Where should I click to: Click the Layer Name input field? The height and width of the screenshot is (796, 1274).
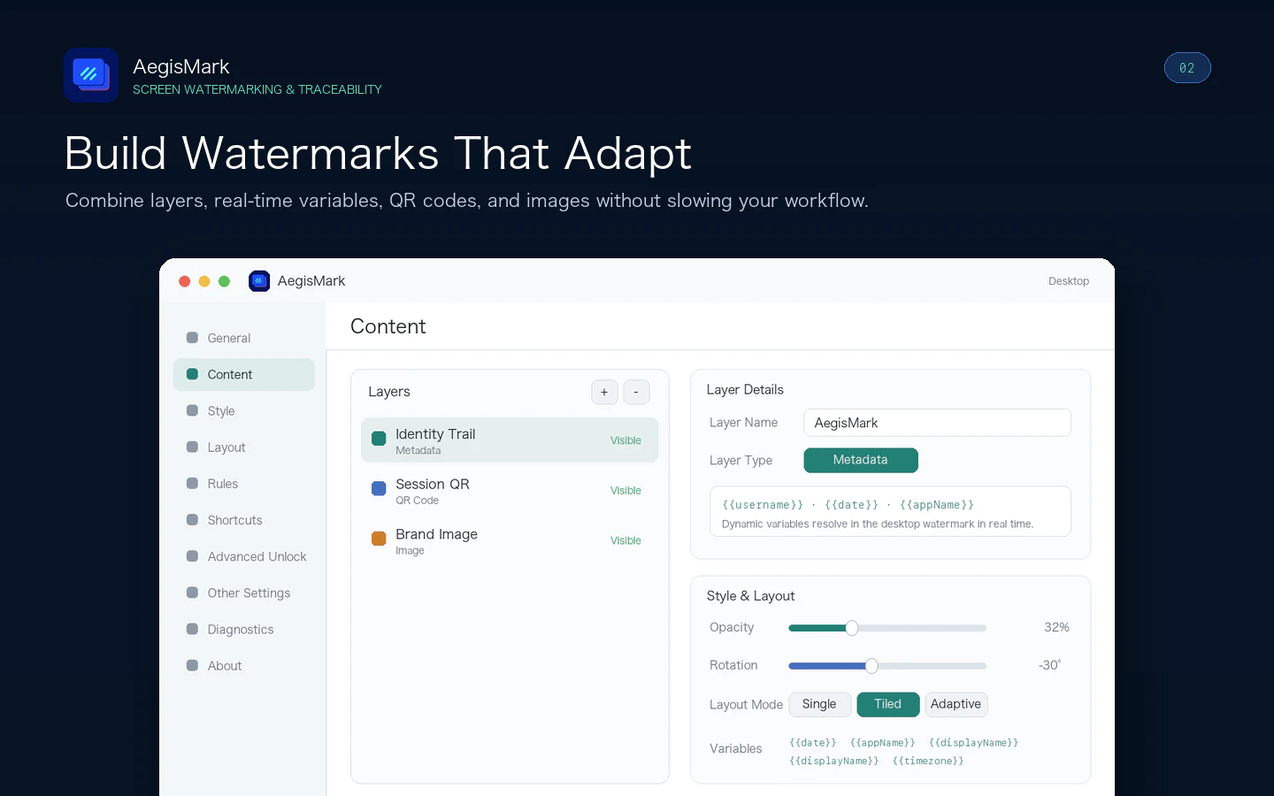(937, 423)
